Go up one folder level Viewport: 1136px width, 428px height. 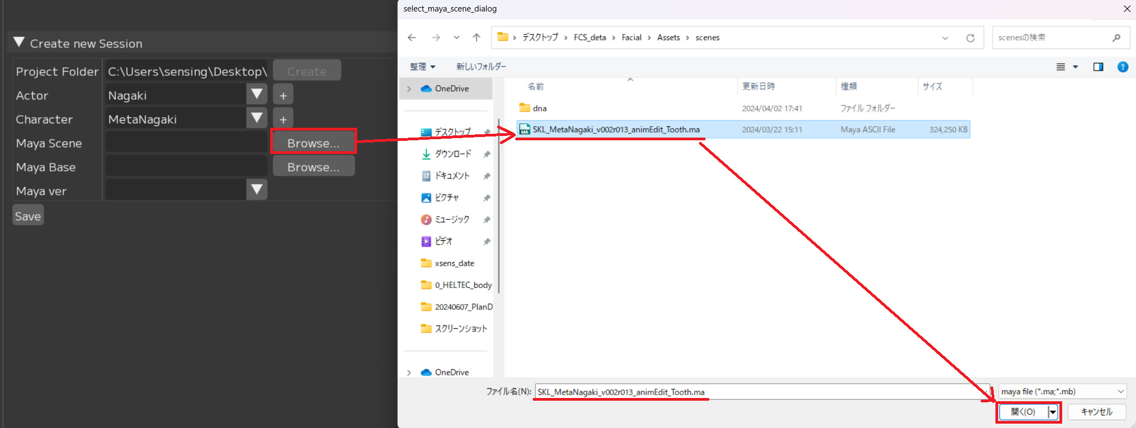(476, 38)
